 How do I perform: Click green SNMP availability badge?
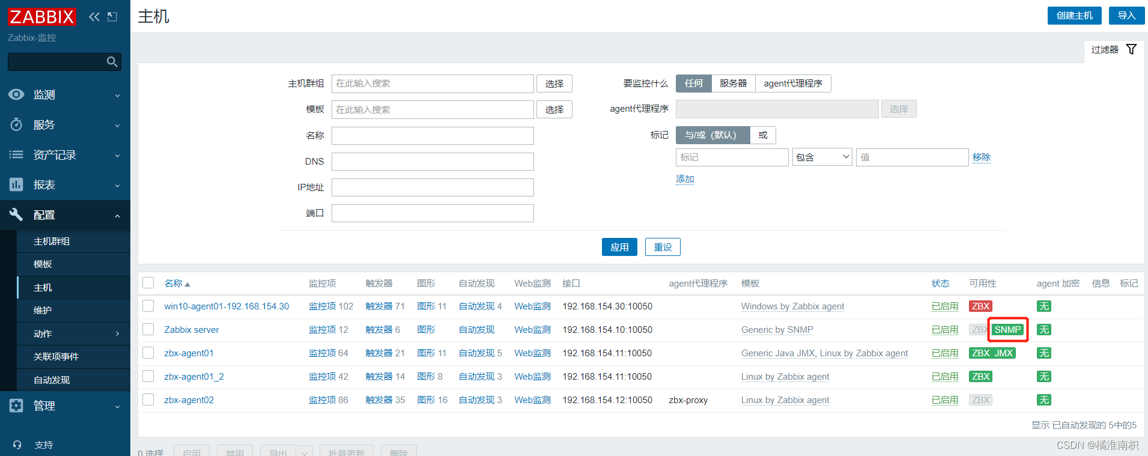[x=1007, y=330]
